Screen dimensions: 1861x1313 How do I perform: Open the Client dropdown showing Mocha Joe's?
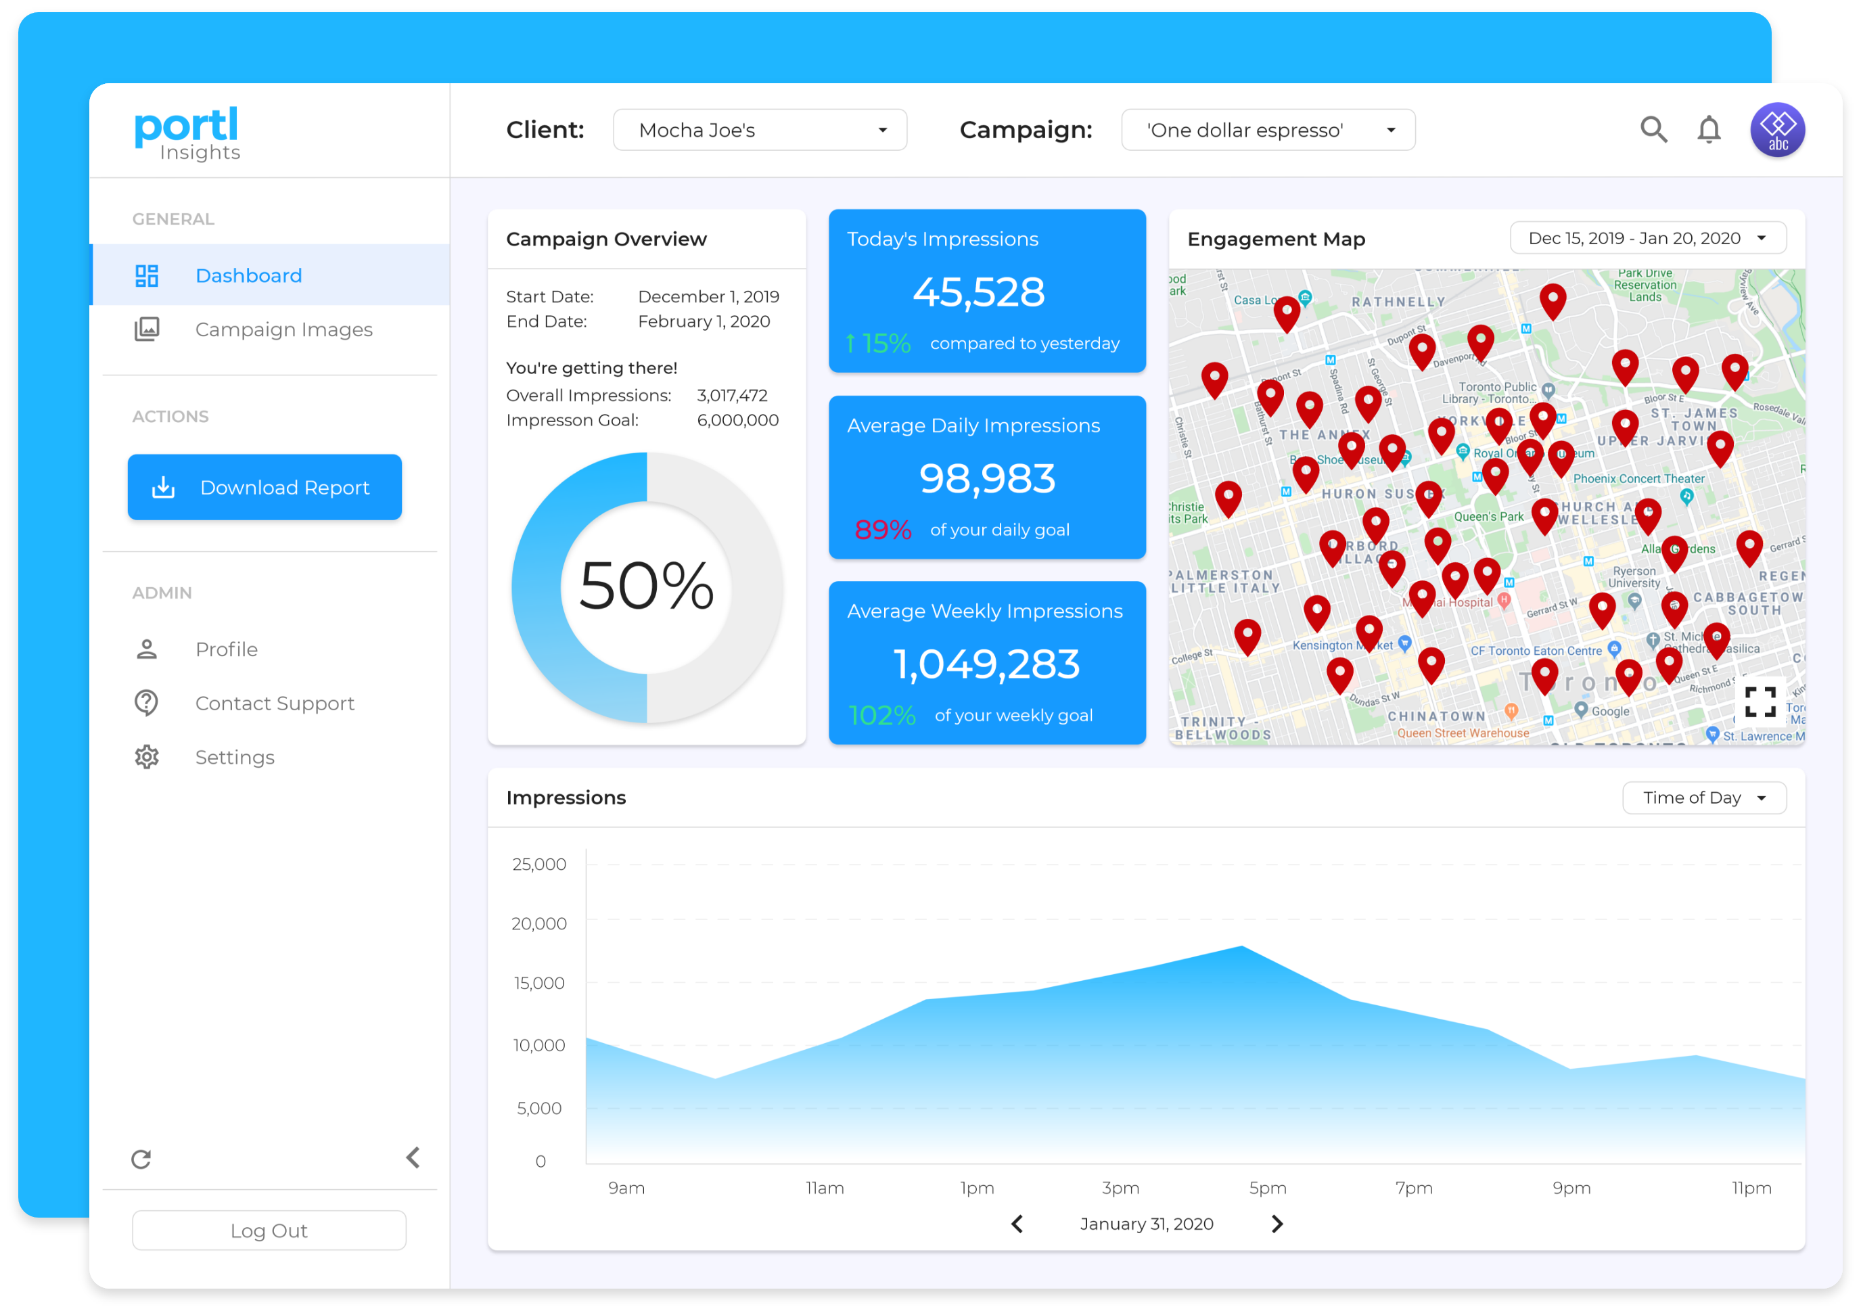[760, 130]
